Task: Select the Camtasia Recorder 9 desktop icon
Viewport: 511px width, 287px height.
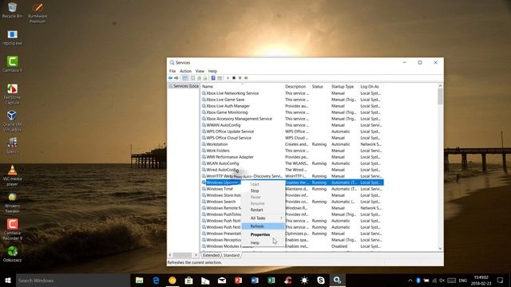Action: [x=13, y=230]
